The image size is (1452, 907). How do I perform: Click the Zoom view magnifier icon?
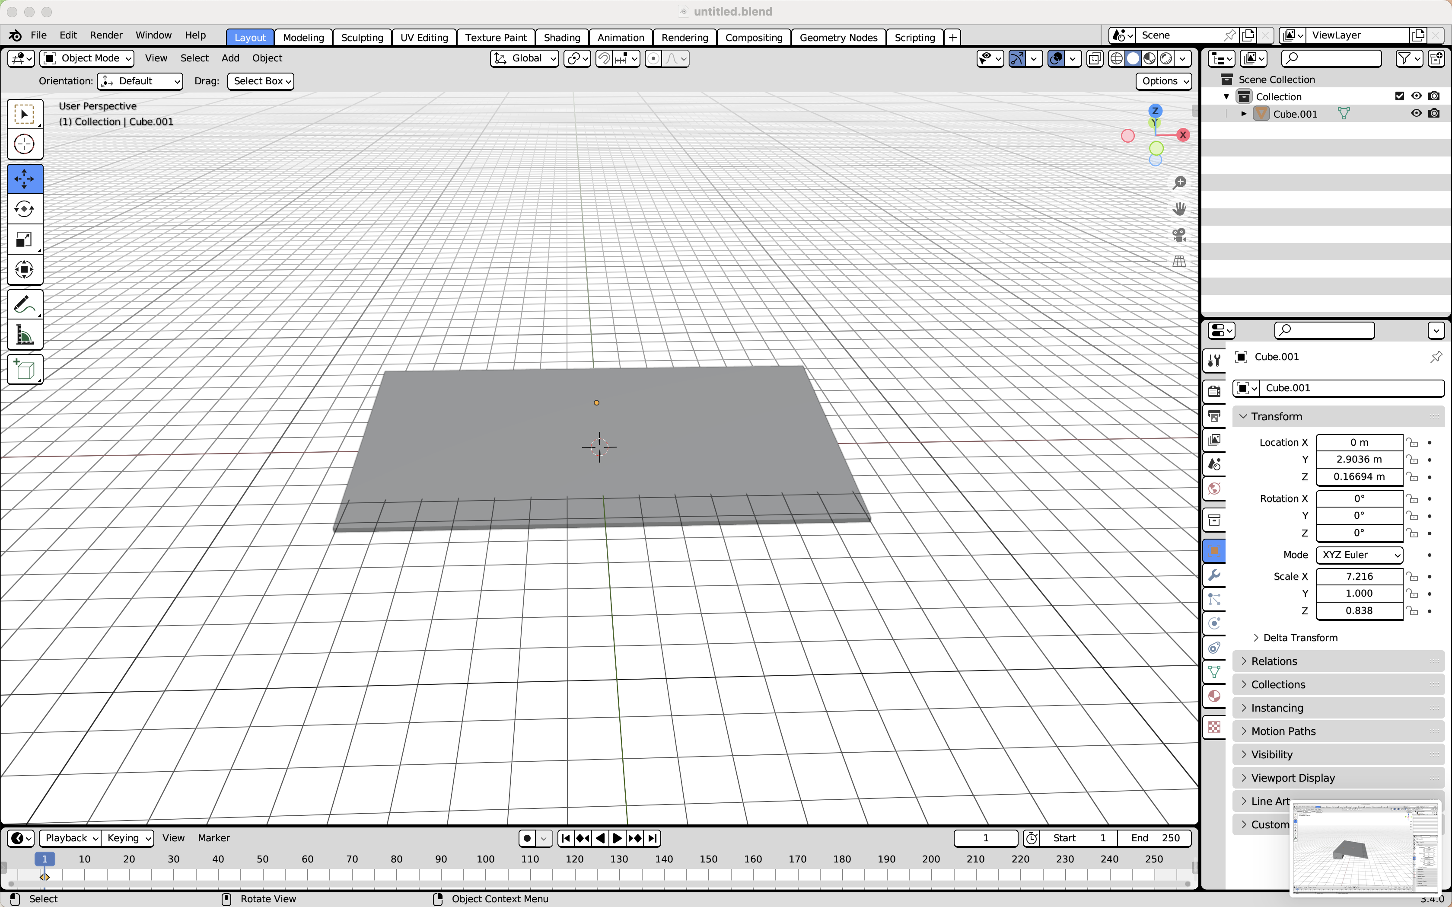(1179, 182)
